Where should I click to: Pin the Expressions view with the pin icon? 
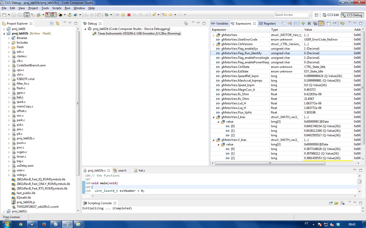335,23
